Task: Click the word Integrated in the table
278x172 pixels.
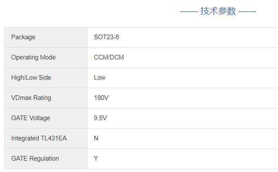Action: click(24, 138)
